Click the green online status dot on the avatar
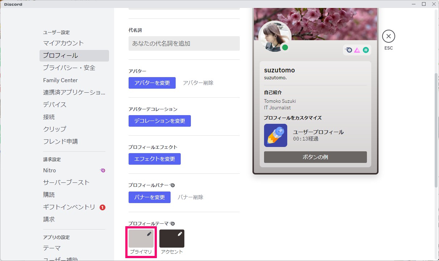 click(x=285, y=47)
